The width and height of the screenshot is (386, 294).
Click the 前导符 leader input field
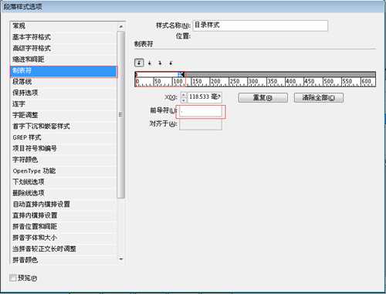(201, 111)
